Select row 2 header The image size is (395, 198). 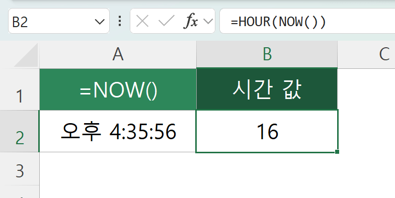click(x=20, y=131)
